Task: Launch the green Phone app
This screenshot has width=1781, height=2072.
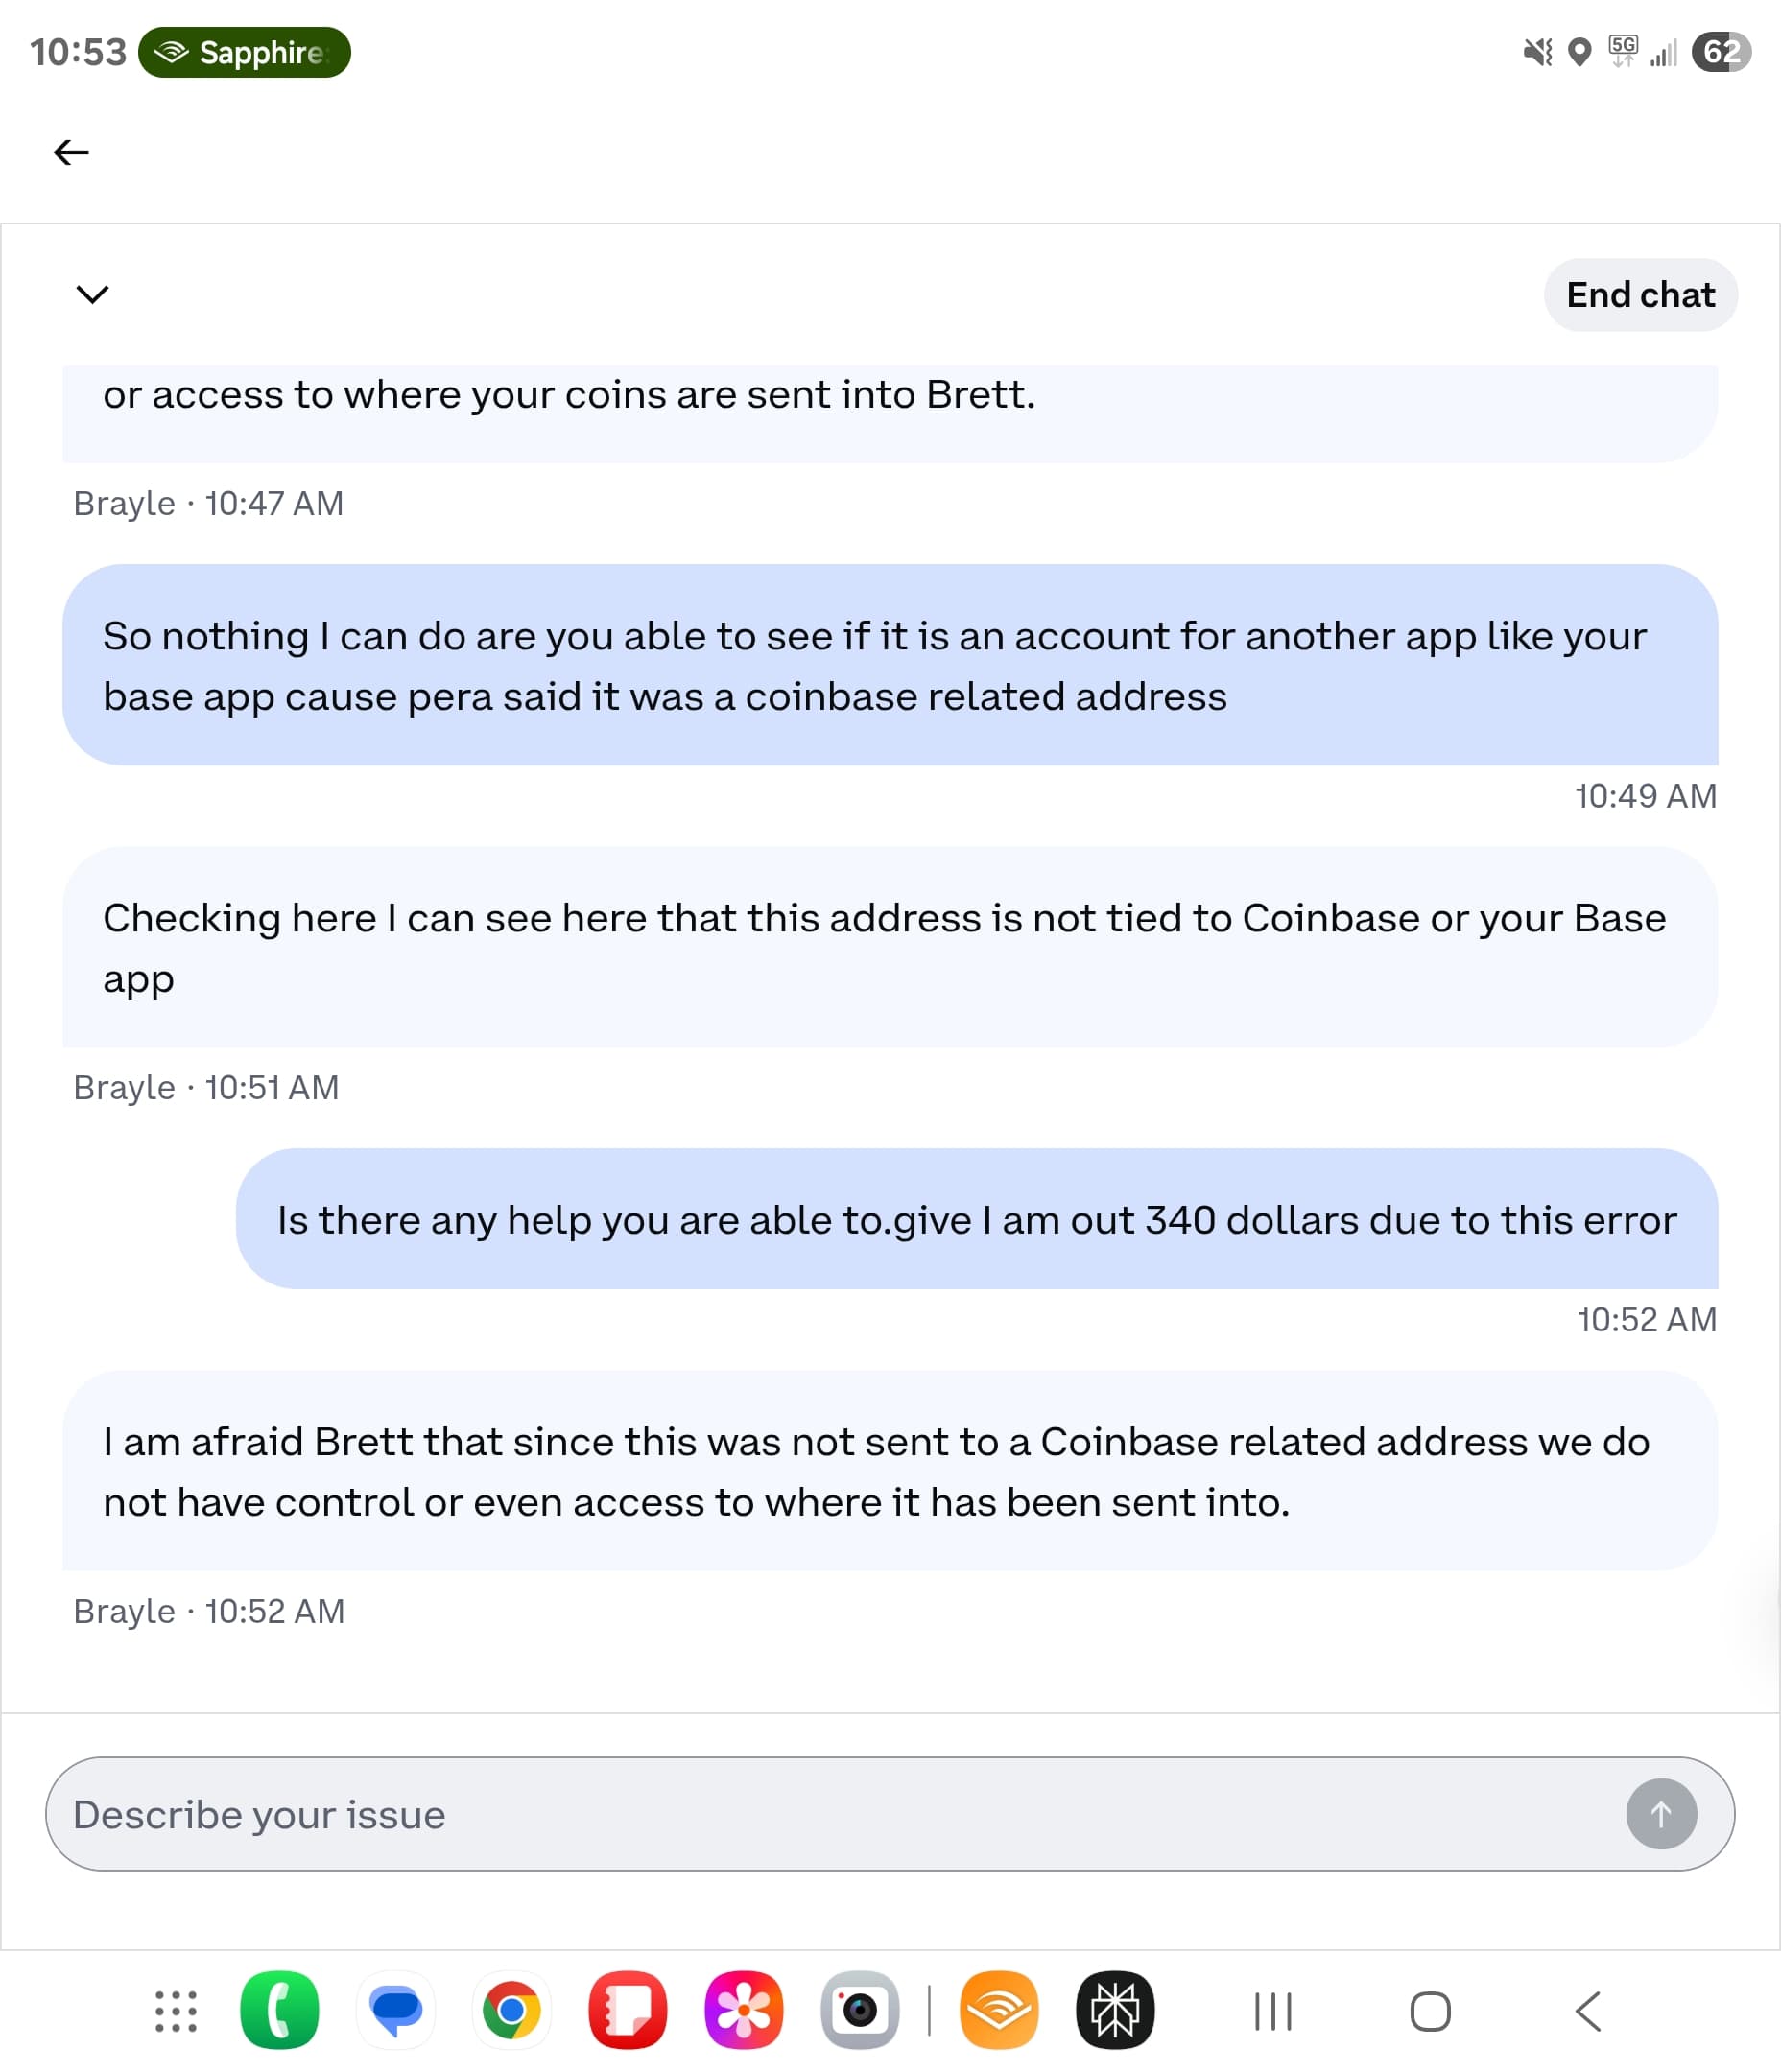Action: [279, 2010]
